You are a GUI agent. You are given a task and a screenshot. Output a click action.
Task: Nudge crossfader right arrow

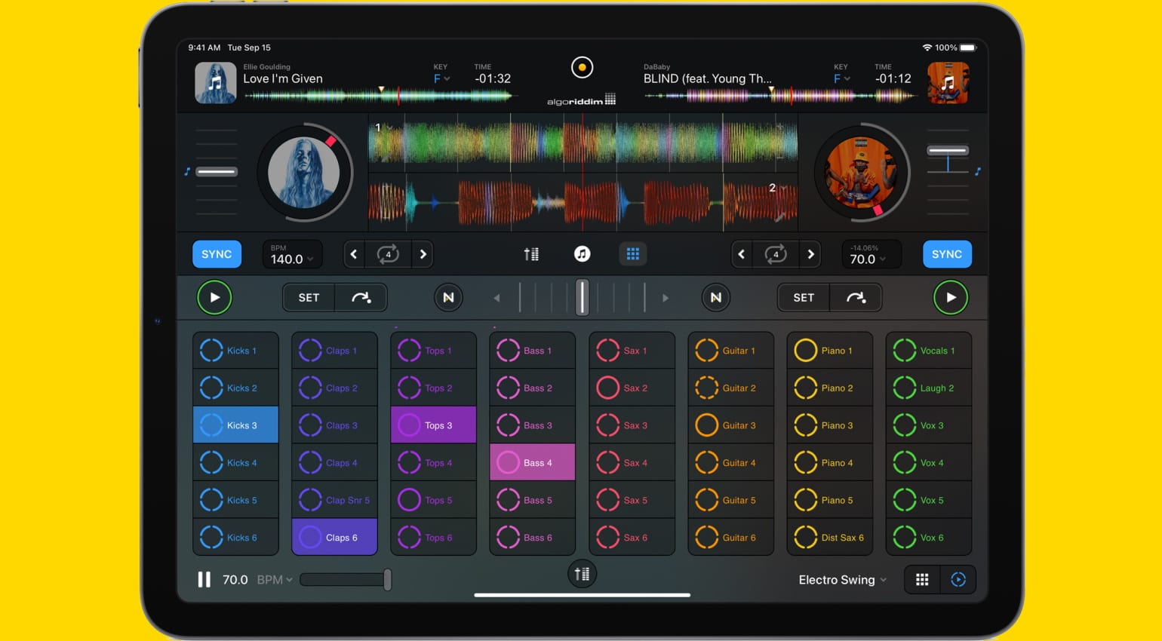click(666, 298)
